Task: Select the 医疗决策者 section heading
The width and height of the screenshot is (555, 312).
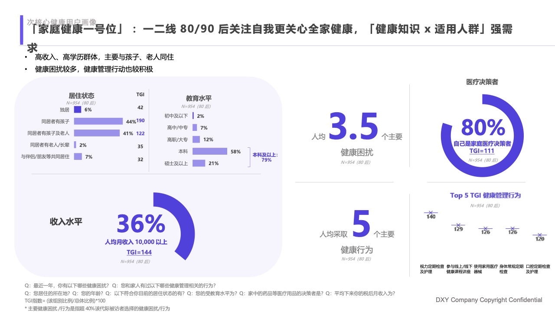Action: click(x=482, y=81)
